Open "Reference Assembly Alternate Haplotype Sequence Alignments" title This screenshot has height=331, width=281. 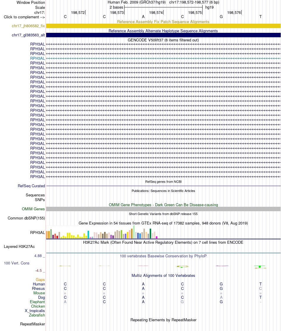(163, 31)
